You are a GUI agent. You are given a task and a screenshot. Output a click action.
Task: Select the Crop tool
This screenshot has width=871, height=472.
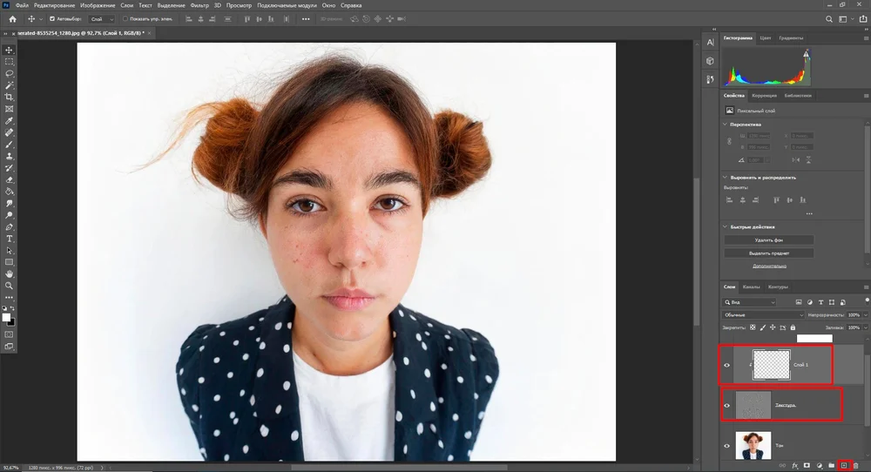[x=10, y=98]
